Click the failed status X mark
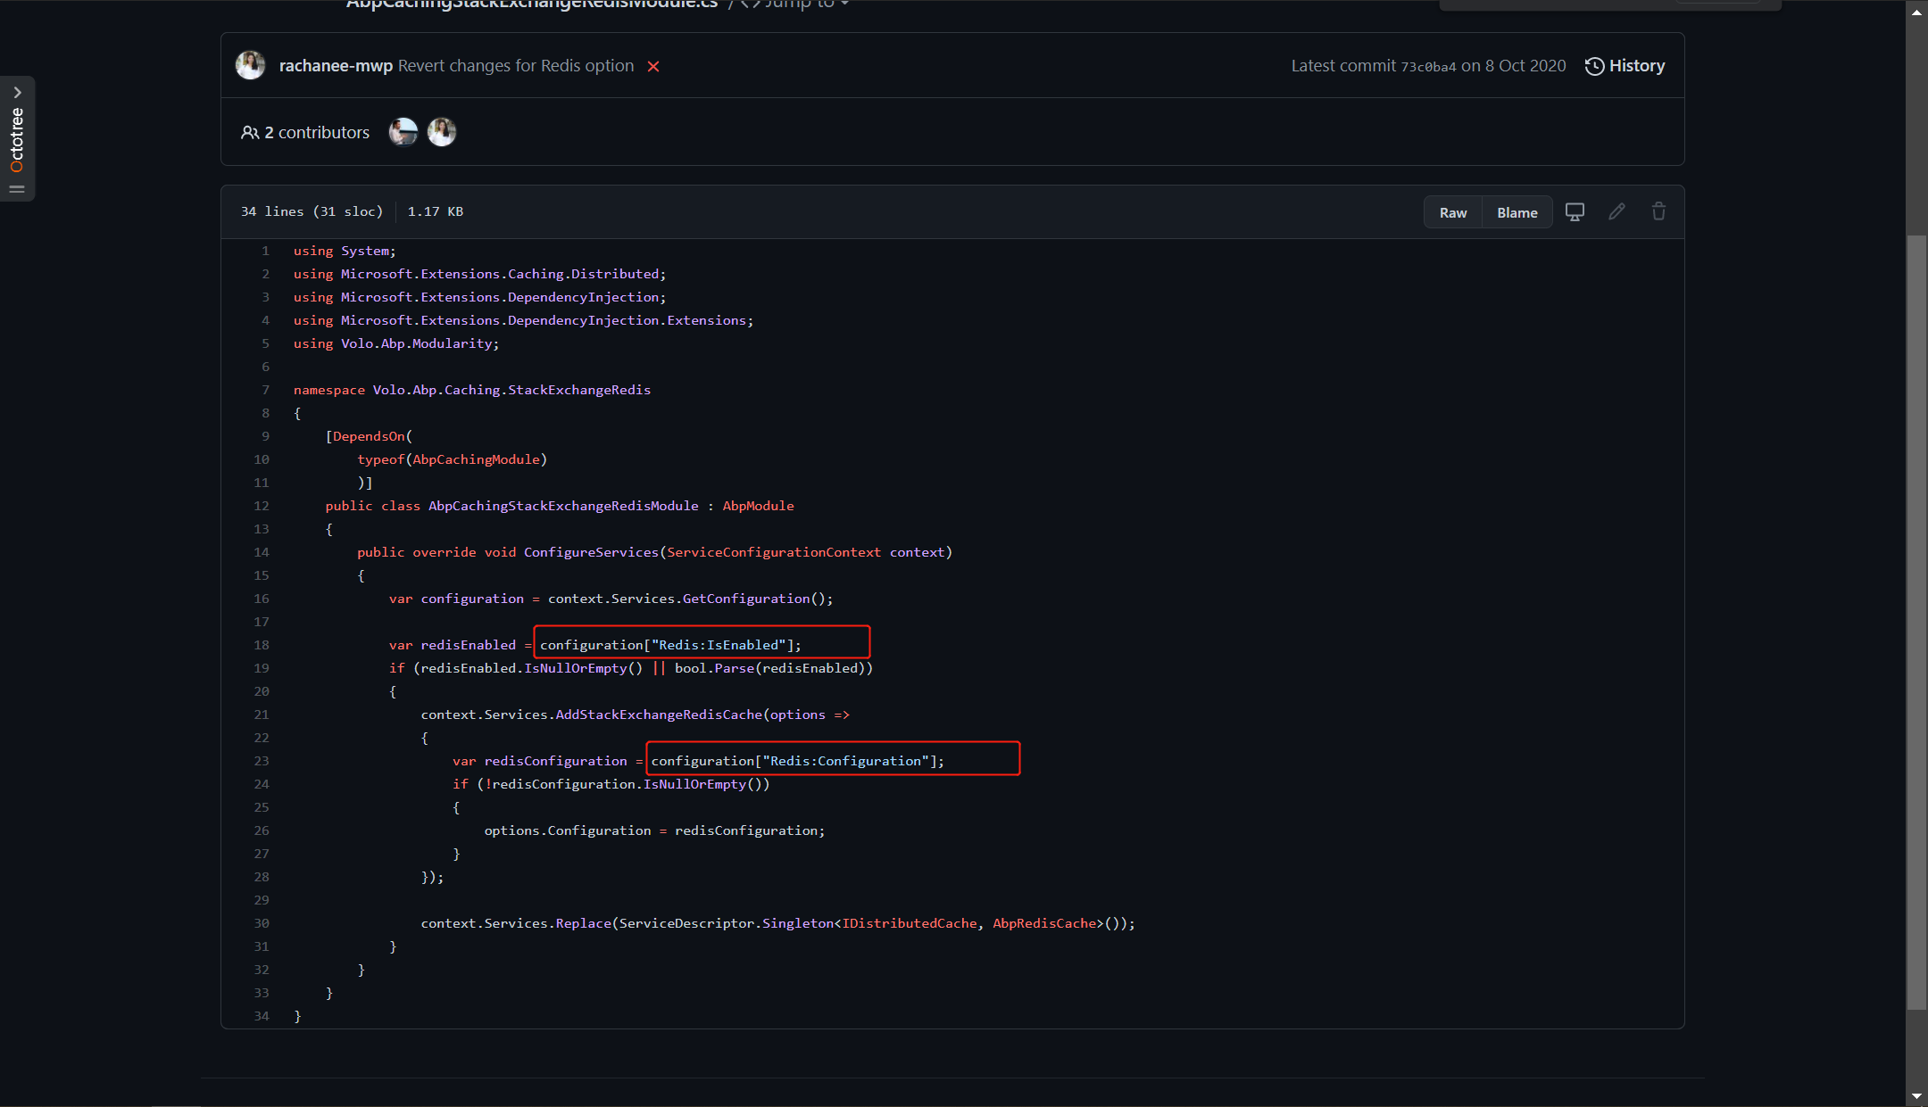 [x=653, y=67]
